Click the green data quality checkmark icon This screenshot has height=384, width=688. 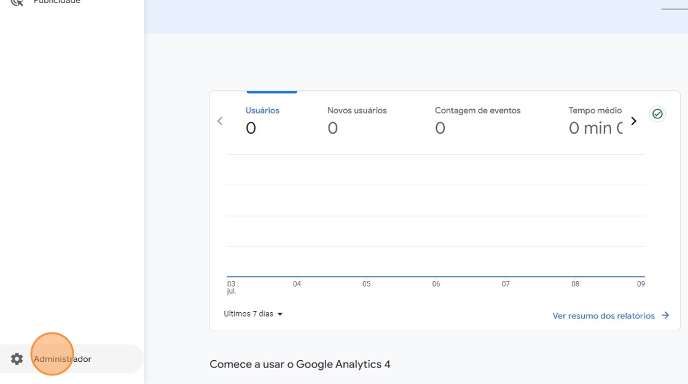(657, 114)
